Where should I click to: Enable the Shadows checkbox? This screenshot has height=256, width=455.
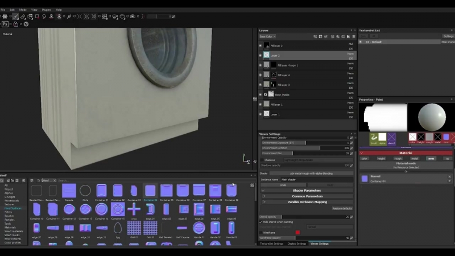point(262,160)
